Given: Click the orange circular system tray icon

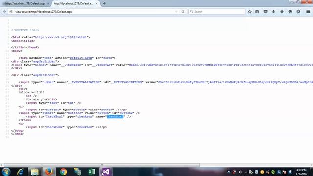Looking at the screenshot, I should pyautogui.click(x=262, y=172).
